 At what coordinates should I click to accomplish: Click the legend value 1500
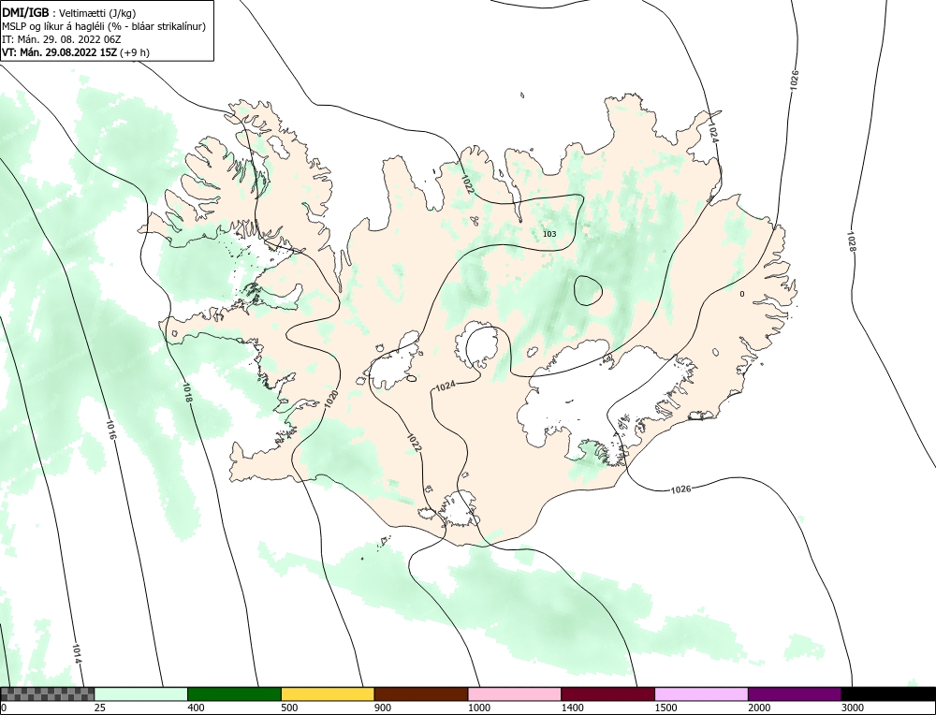tap(665, 708)
